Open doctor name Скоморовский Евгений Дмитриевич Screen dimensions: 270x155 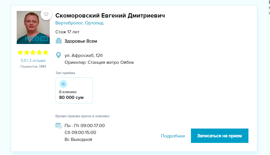(110, 16)
